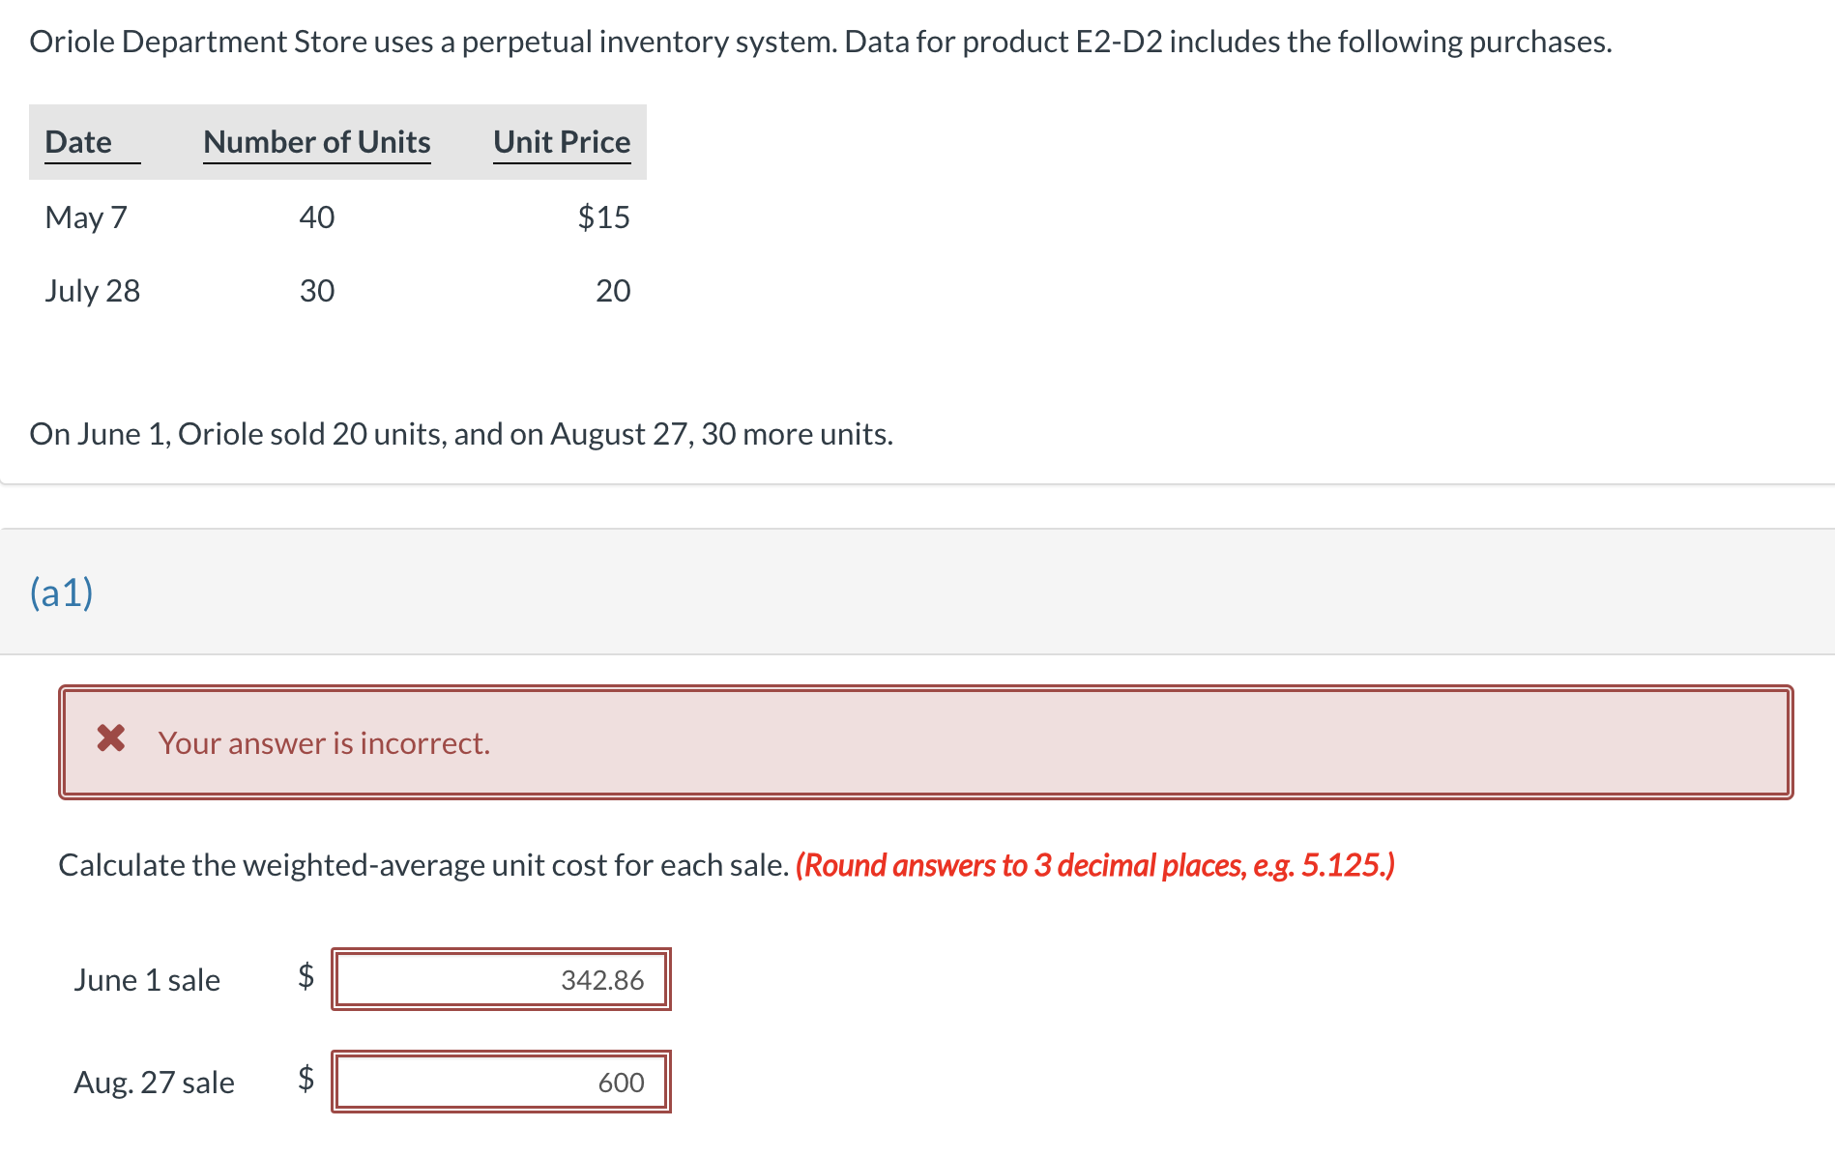Viewport: 1835px width, 1156px height.
Task: Click the Unit Price column header
Action: (x=562, y=142)
